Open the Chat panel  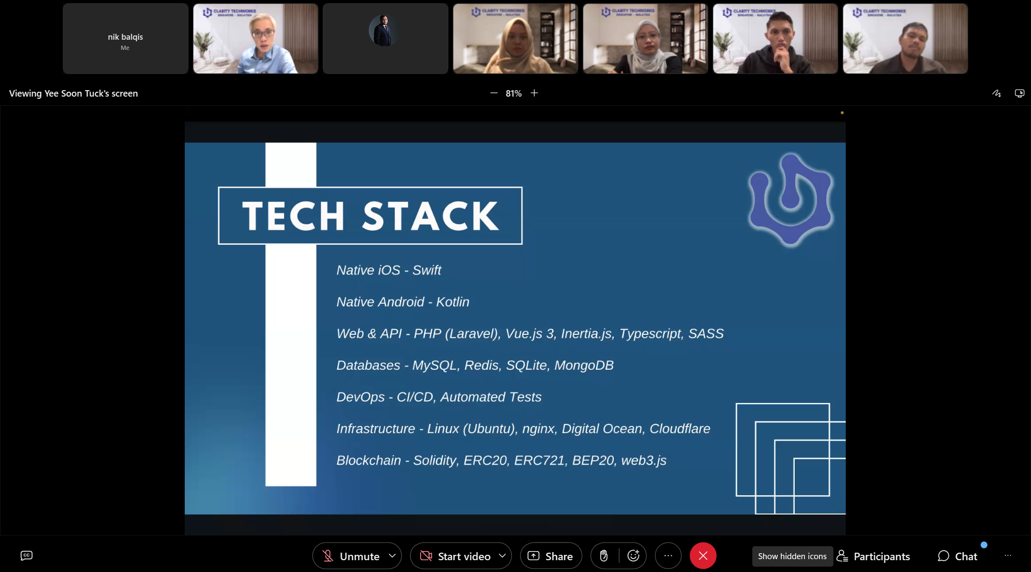click(957, 556)
